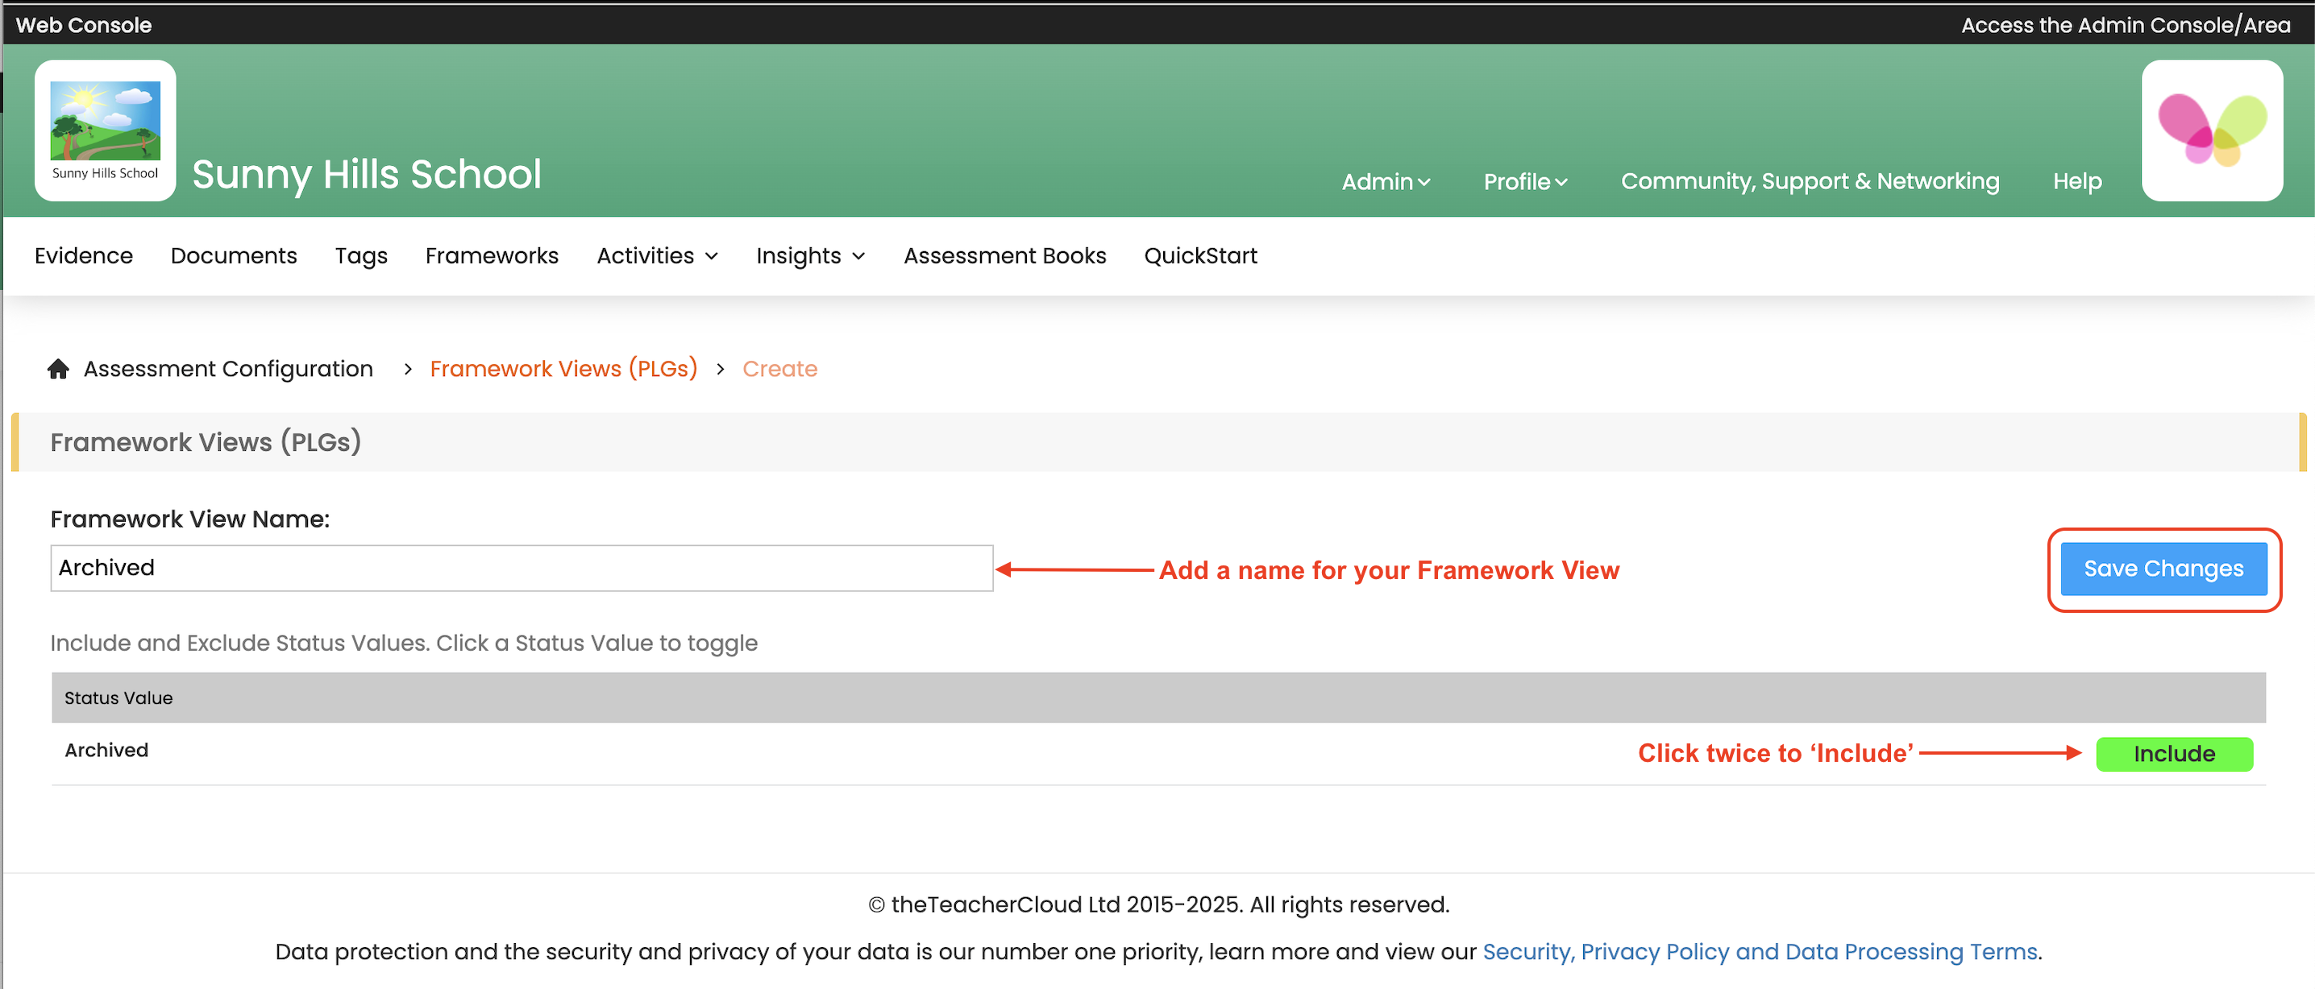The height and width of the screenshot is (989, 2315).
Task: Navigate to Assessment Books
Action: [x=1004, y=256]
